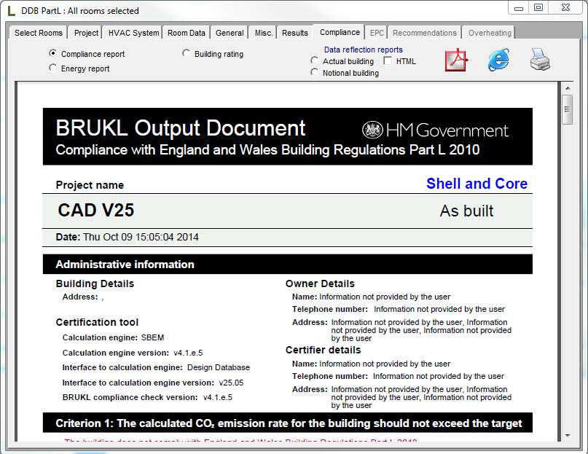Open the General tab
The image size is (588, 454).
click(230, 33)
